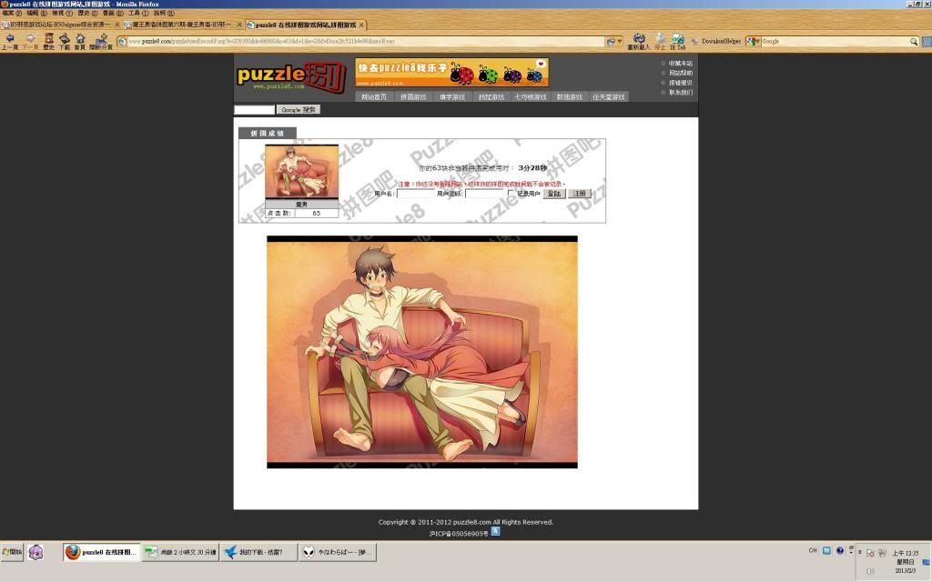Focus the Google toolbar search field
This screenshot has height=582, width=932.
coord(836,41)
